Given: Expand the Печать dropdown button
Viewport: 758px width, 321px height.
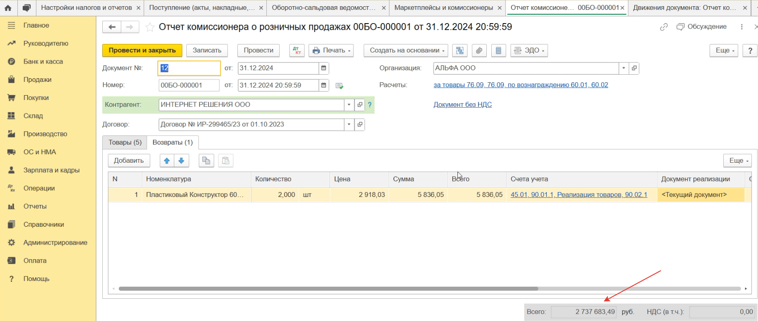Looking at the screenshot, I should point(331,51).
